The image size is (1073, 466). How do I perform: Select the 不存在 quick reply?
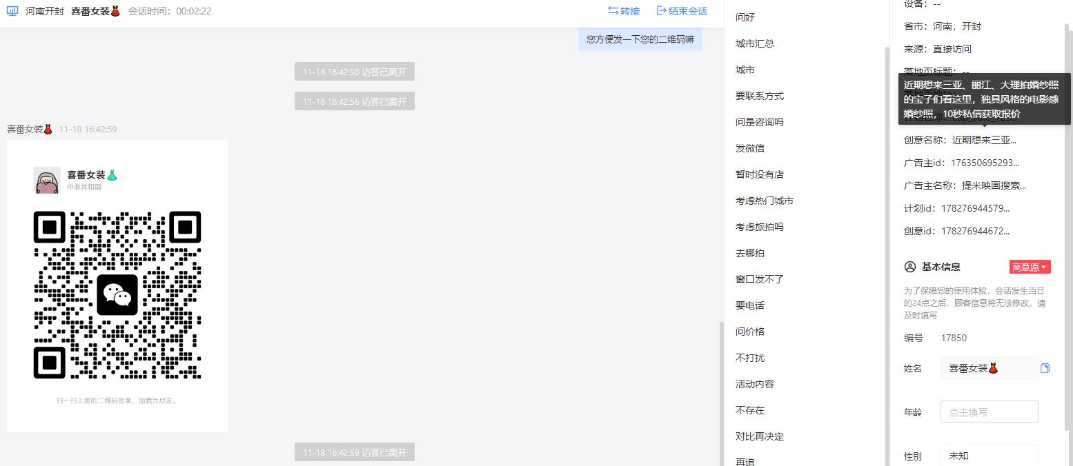(750, 410)
